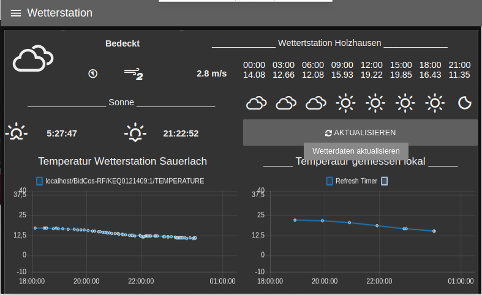Click the 09:00 sunny forecast icon

point(345,103)
